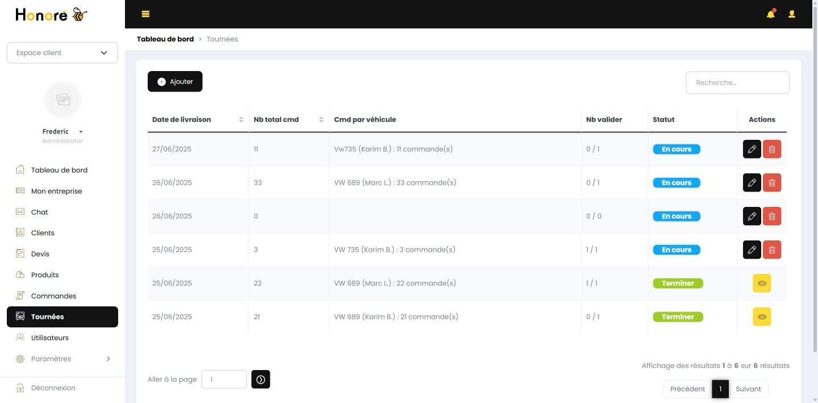Open the notifications bell

(x=771, y=14)
